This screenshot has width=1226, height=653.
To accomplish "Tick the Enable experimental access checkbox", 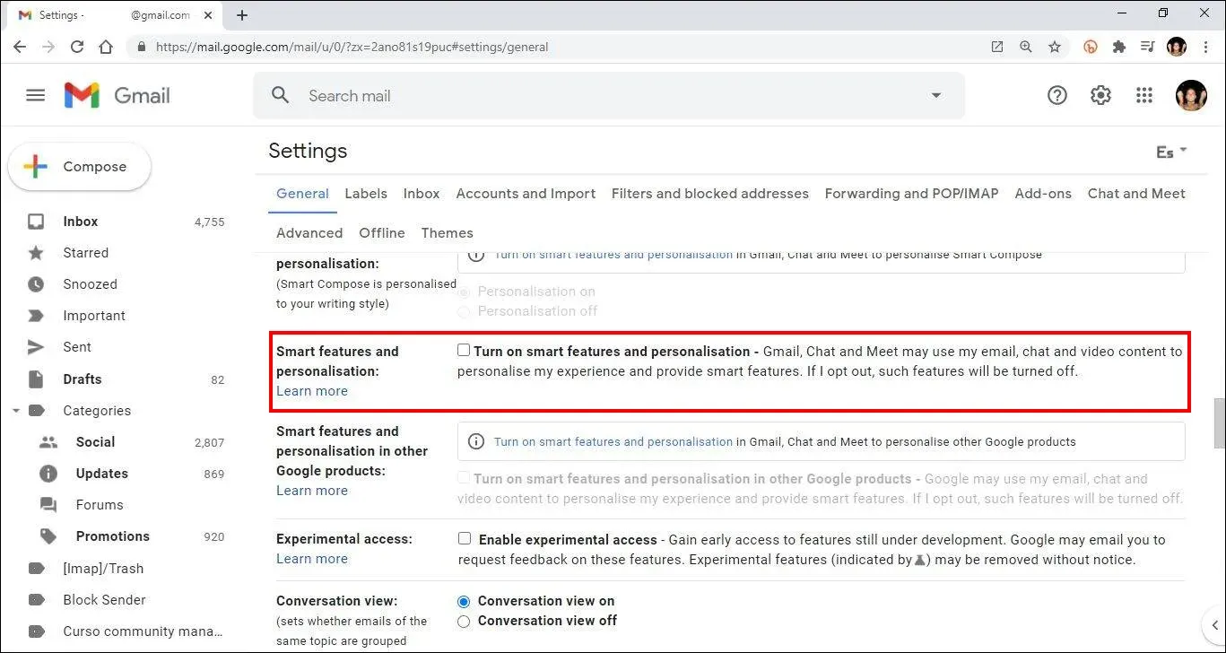I will 465,539.
